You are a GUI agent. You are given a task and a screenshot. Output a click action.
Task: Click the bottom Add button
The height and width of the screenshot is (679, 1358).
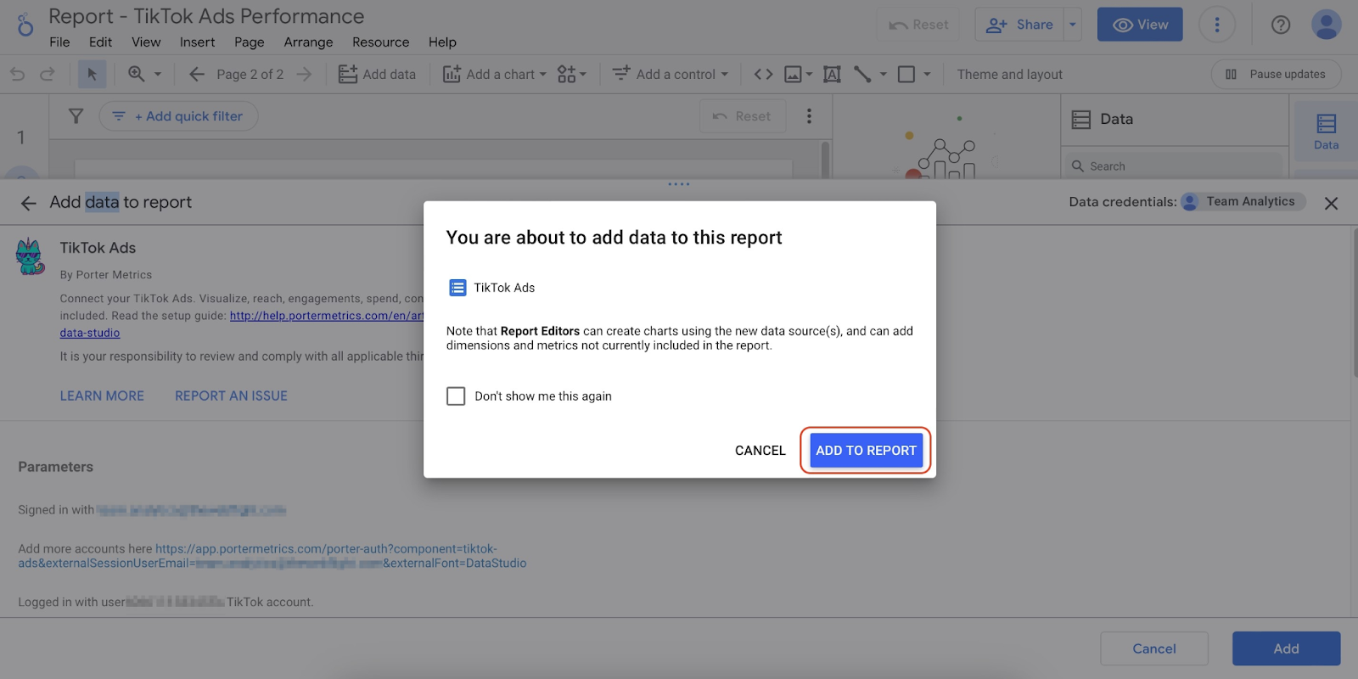[x=1286, y=649]
